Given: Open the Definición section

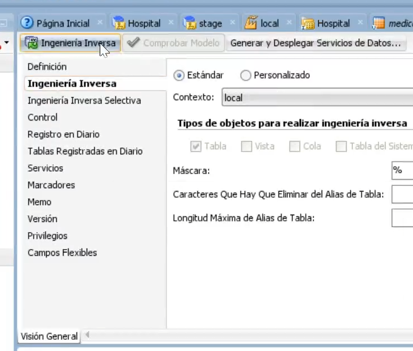Looking at the screenshot, I should (x=47, y=66).
